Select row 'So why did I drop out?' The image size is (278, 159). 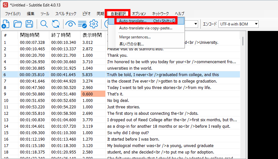[121, 133]
